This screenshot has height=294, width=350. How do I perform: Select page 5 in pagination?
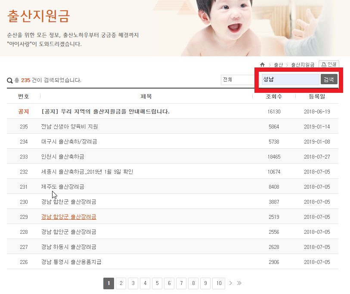tap(157, 283)
